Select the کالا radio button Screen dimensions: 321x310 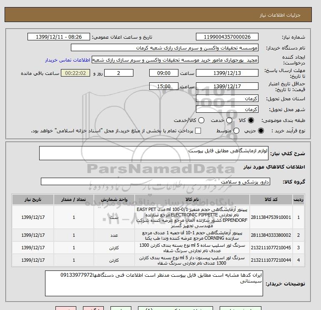(251, 120)
